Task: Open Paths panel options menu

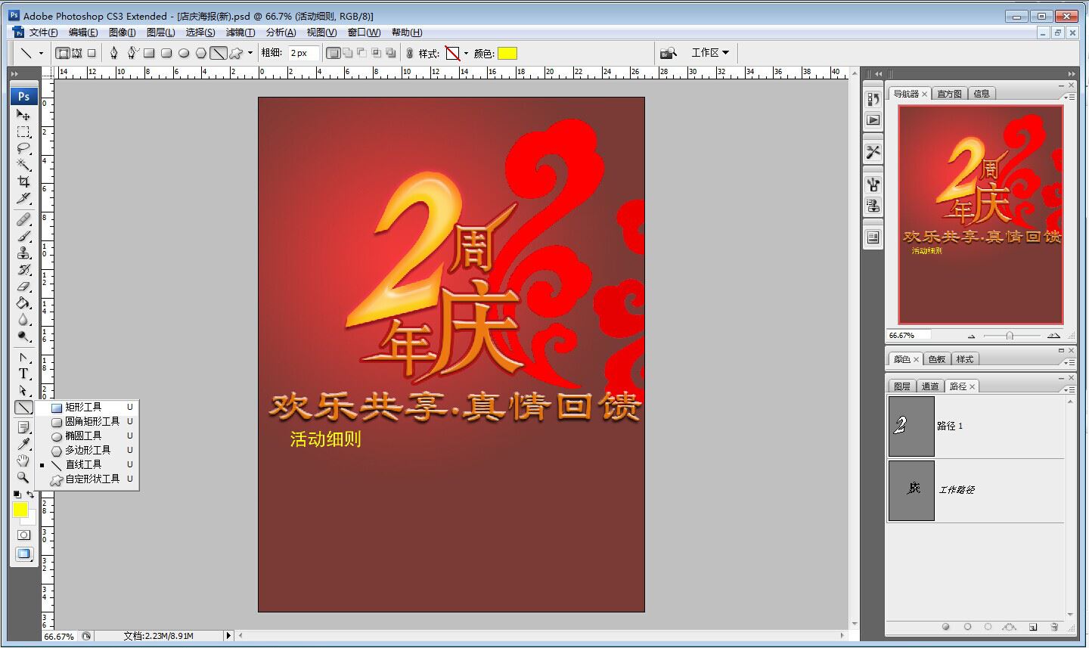Action: coord(1069,389)
